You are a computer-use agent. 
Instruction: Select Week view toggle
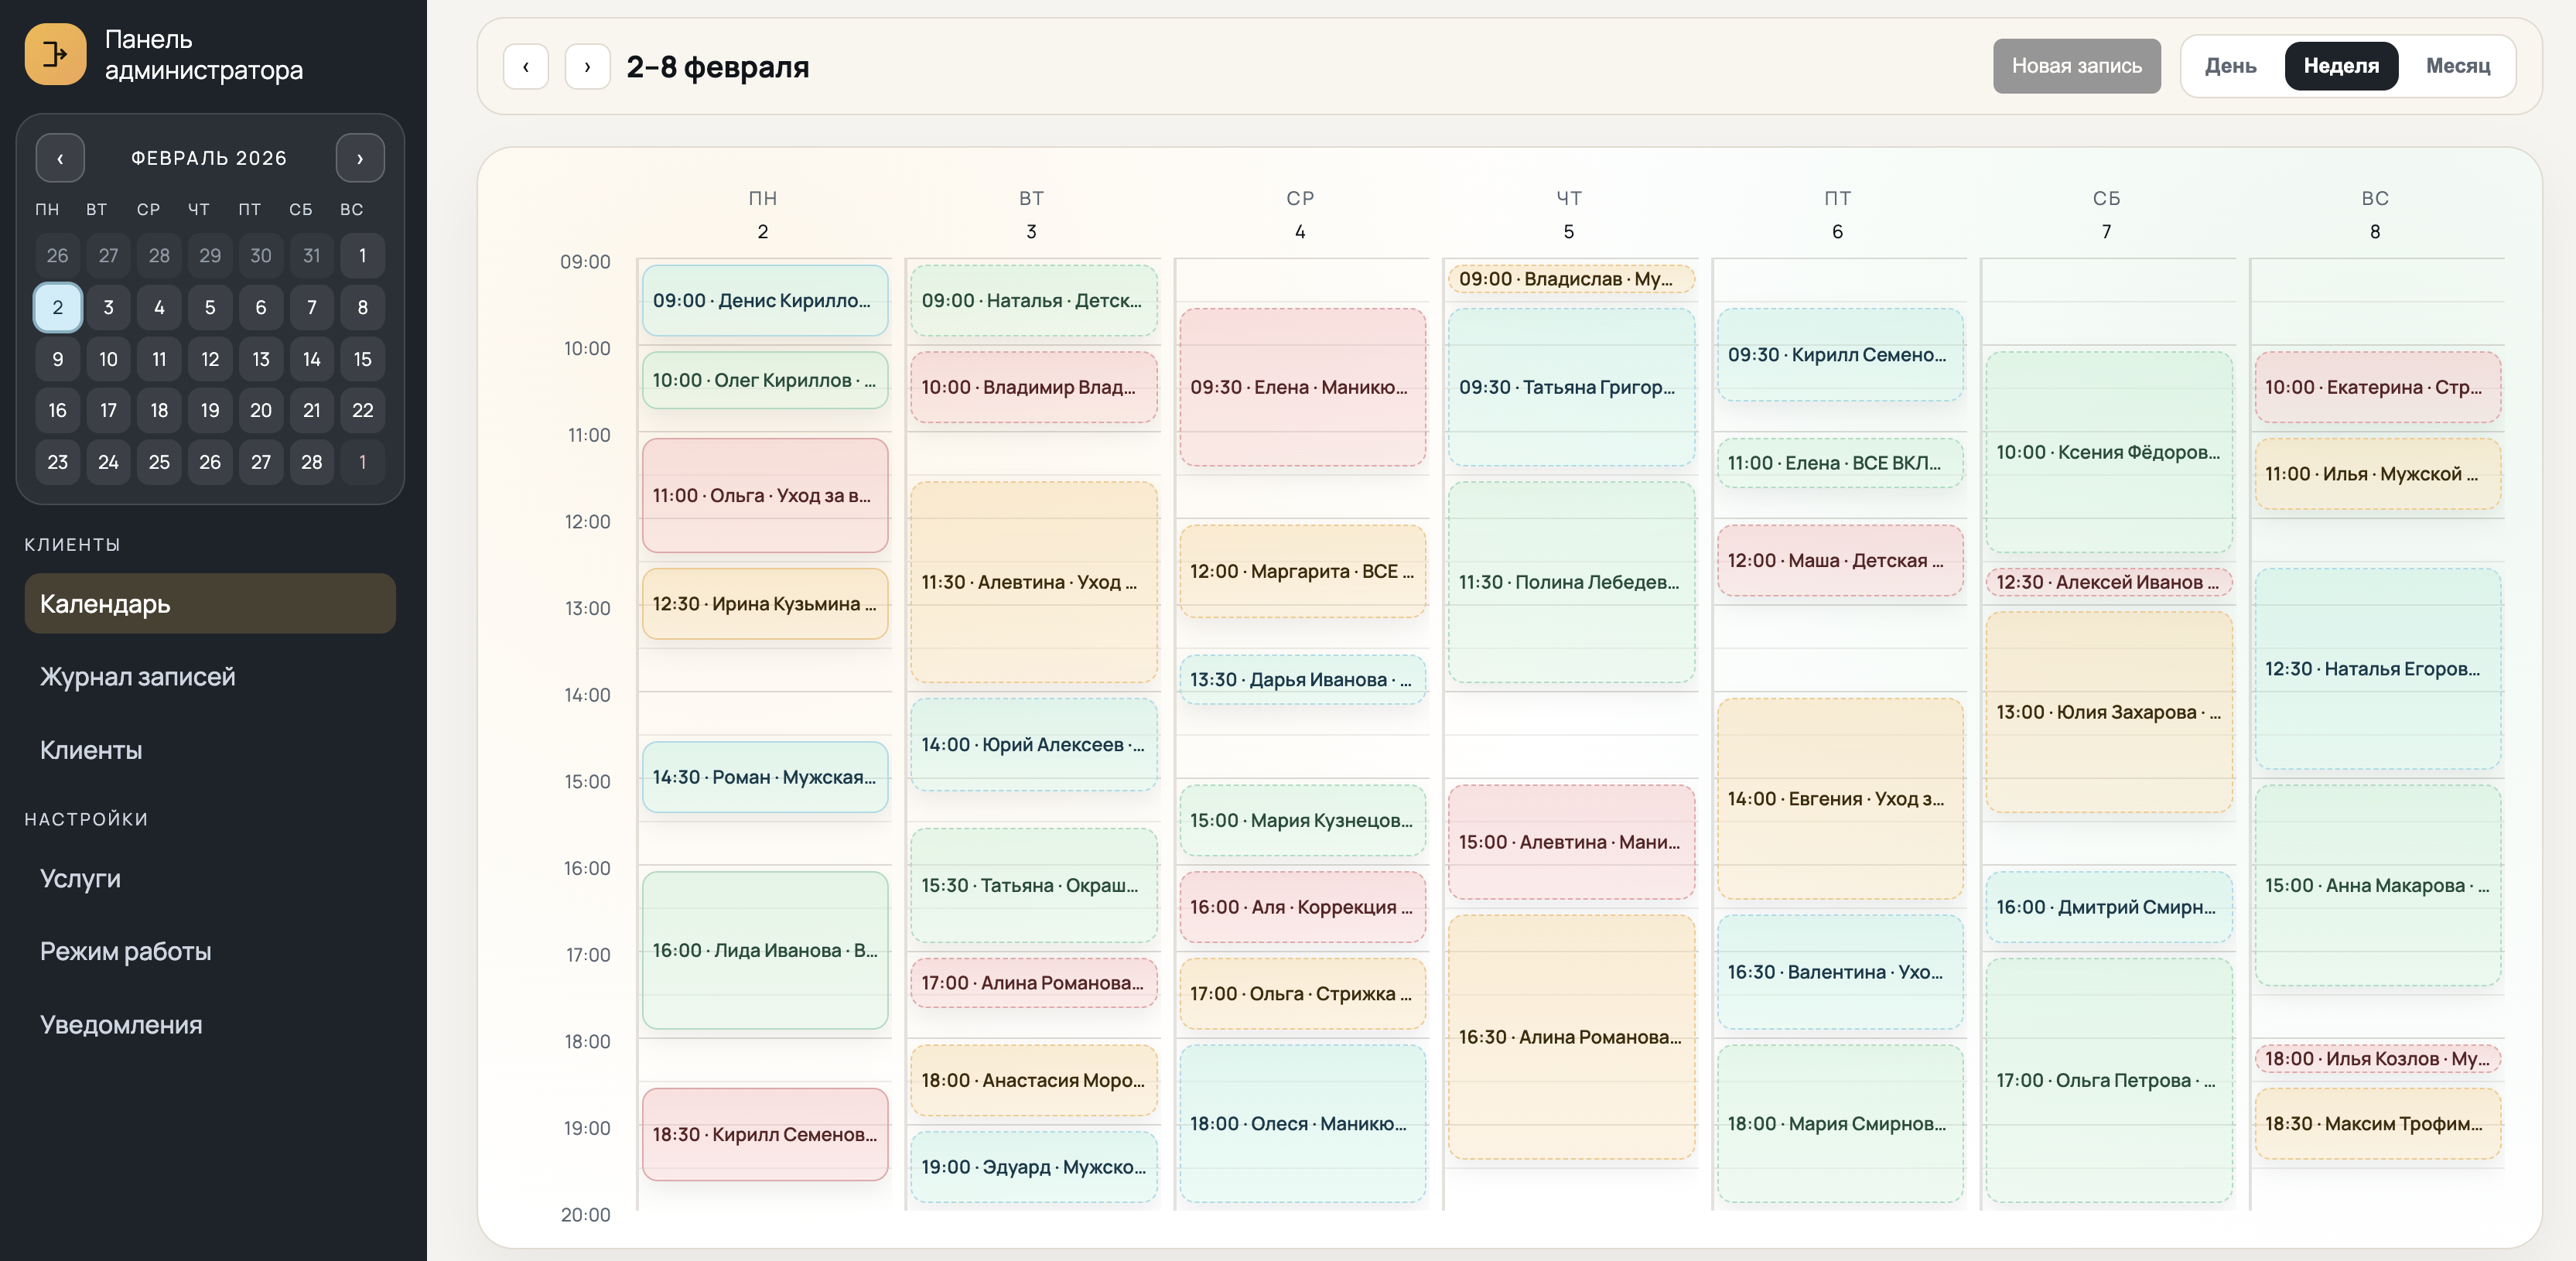(x=2340, y=66)
